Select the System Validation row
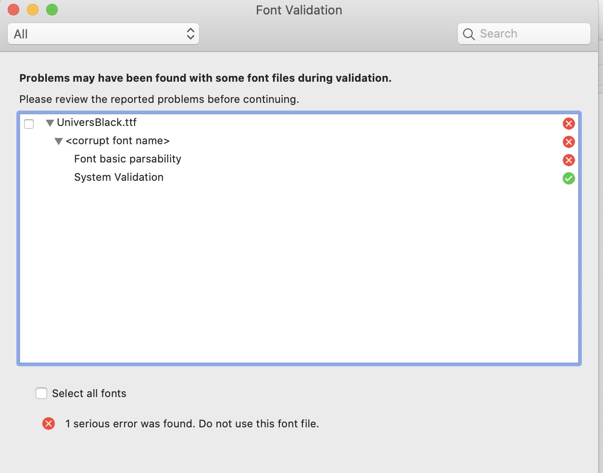The height and width of the screenshot is (473, 603). [x=119, y=177]
